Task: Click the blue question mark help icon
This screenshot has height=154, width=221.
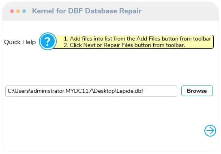Action: [x=48, y=41]
